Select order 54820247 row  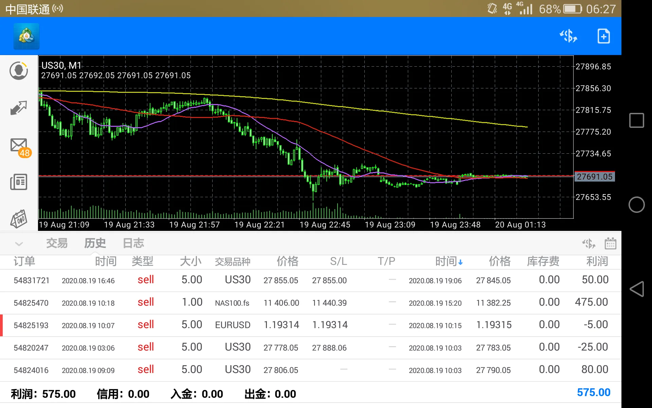[311, 347]
